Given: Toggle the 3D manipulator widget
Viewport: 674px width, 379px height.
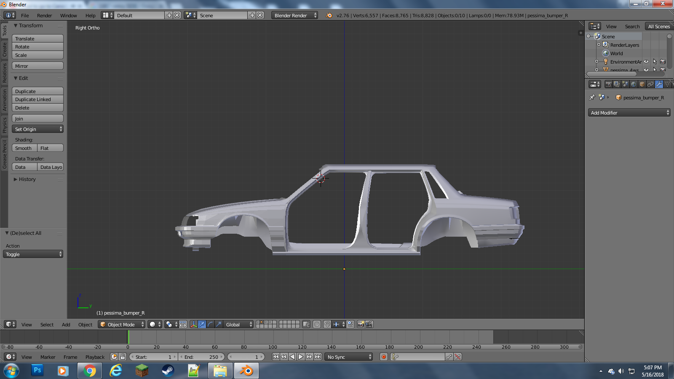Looking at the screenshot, I should 193,324.
